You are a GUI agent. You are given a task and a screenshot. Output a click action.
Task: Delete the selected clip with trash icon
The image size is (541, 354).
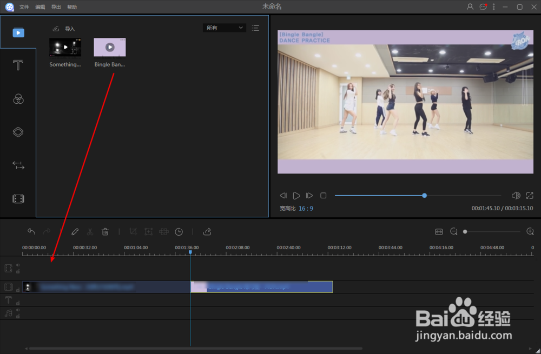click(x=105, y=232)
